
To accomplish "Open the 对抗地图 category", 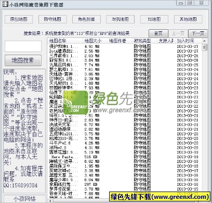I will click(x=120, y=19).
